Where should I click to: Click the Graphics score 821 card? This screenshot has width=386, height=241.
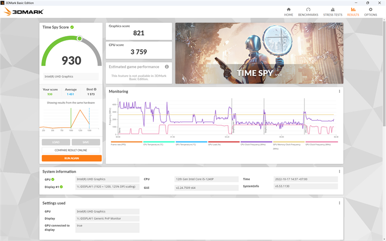(x=139, y=31)
